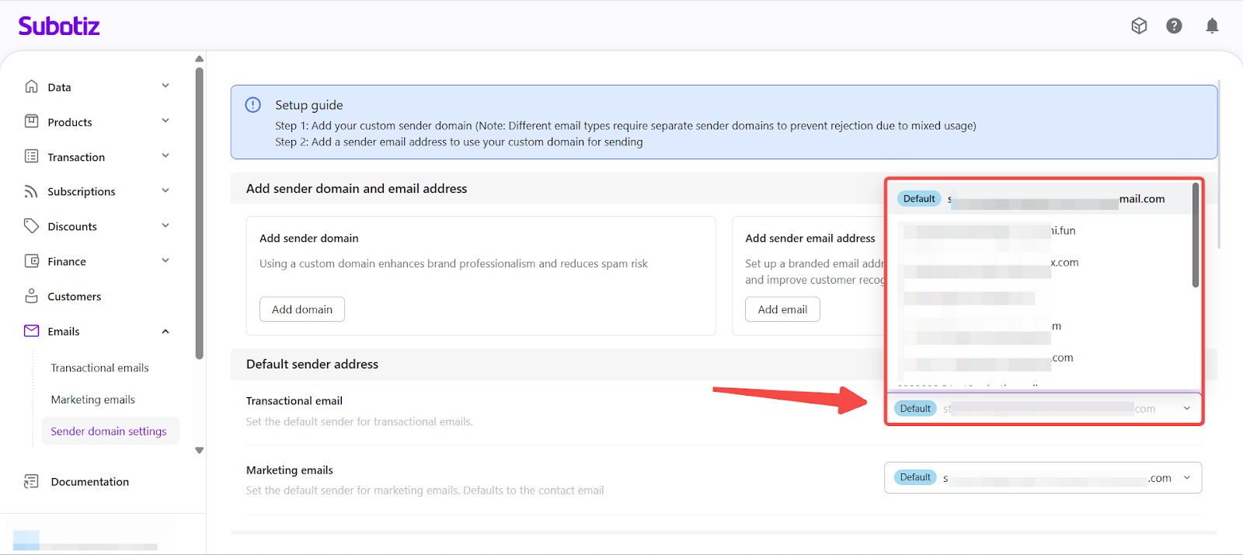Open Transactional emails submenu item
The width and height of the screenshot is (1243, 555).
[x=99, y=368]
